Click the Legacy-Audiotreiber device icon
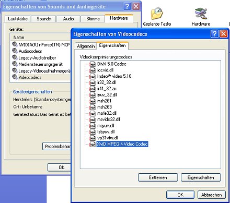The height and width of the screenshot is (203, 230). (x=15, y=57)
